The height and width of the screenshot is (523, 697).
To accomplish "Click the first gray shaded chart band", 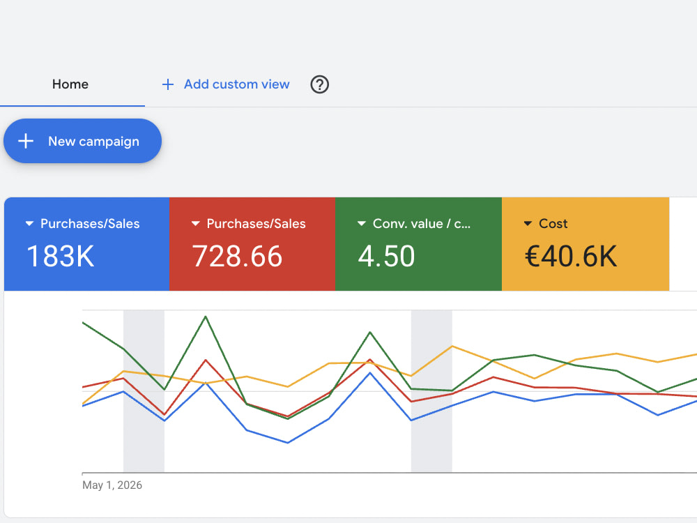I will click(144, 391).
